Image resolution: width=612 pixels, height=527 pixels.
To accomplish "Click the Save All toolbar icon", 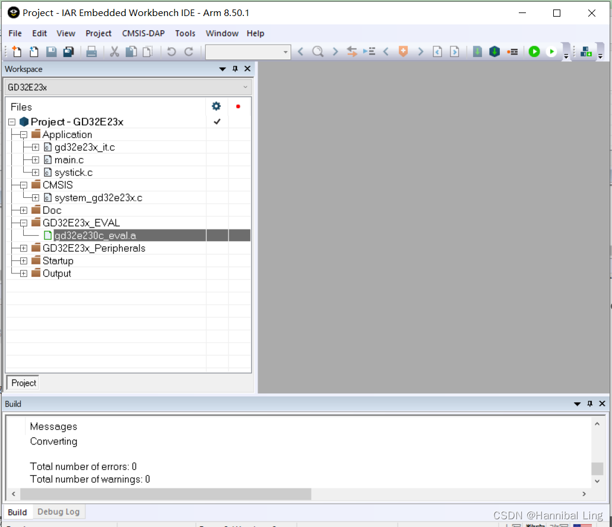I will tap(69, 52).
